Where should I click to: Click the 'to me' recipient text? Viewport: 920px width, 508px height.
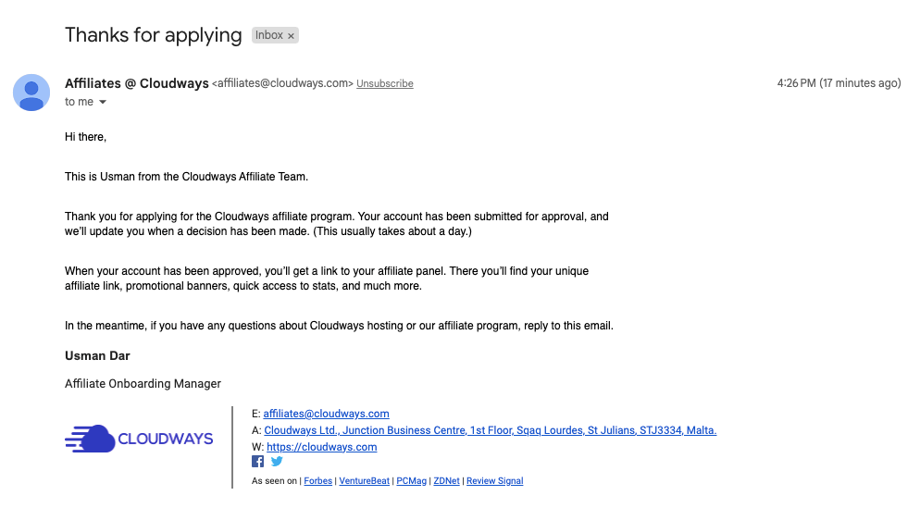click(80, 102)
